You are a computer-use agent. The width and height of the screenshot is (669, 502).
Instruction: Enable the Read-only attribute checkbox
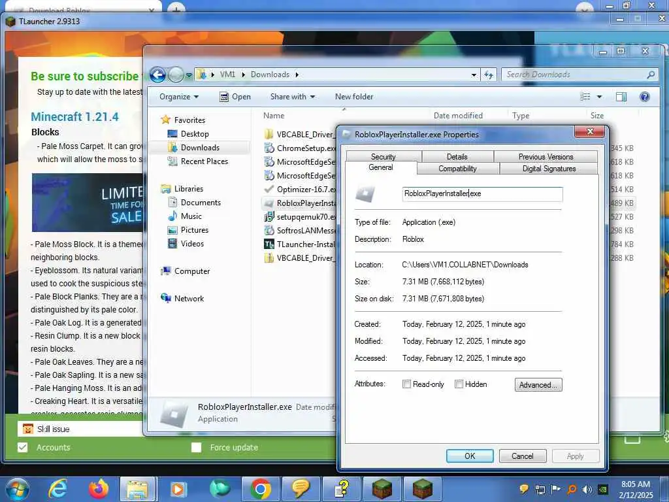click(x=406, y=384)
